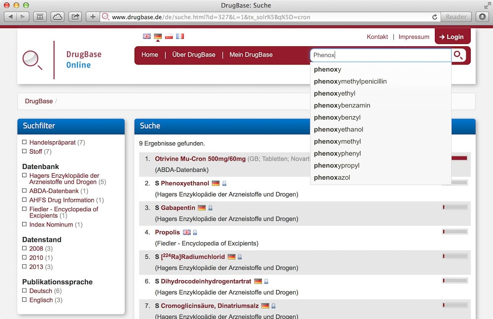
Task: Click the relevance bar for Propolis
Action: coord(455,231)
